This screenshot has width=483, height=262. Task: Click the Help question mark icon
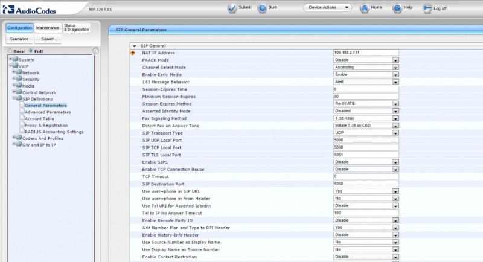click(x=397, y=8)
